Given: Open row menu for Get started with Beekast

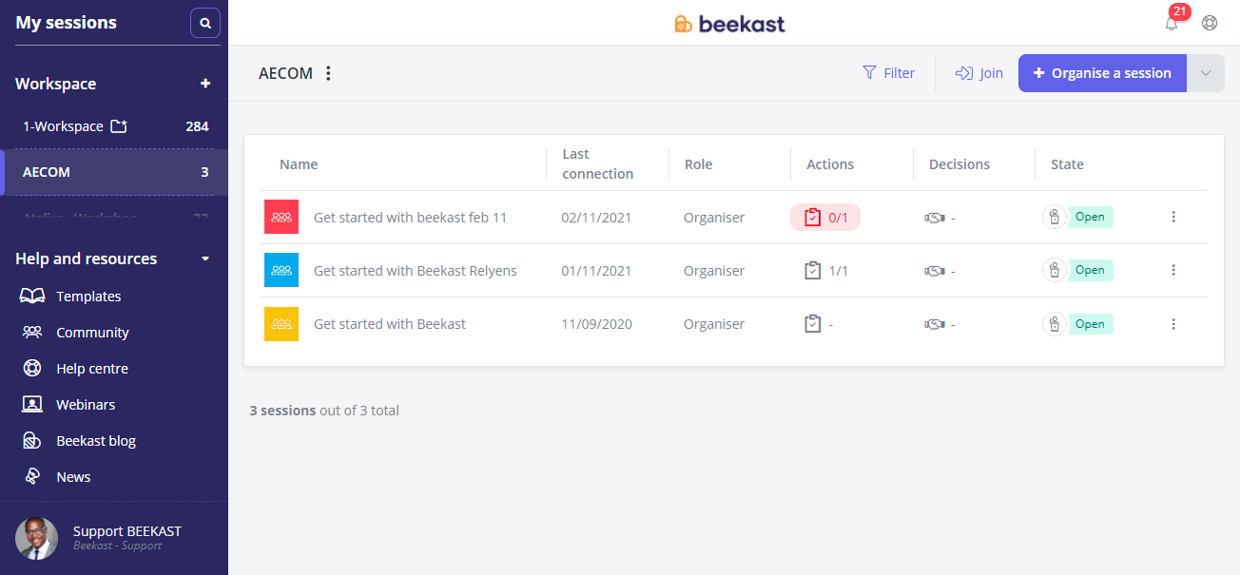Looking at the screenshot, I should 1173,324.
